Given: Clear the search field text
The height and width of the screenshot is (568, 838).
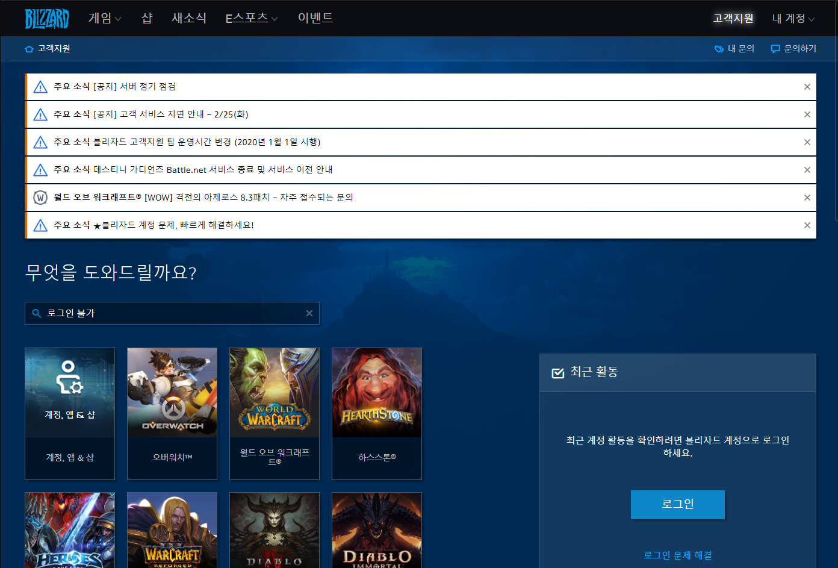Looking at the screenshot, I should (309, 313).
